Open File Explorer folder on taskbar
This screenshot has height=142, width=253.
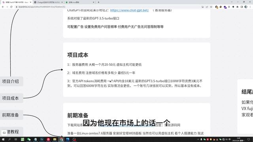pyautogui.click(x=55, y=139)
